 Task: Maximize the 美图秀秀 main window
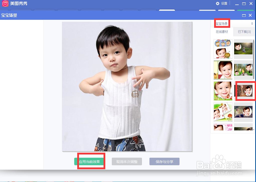[244, 4]
